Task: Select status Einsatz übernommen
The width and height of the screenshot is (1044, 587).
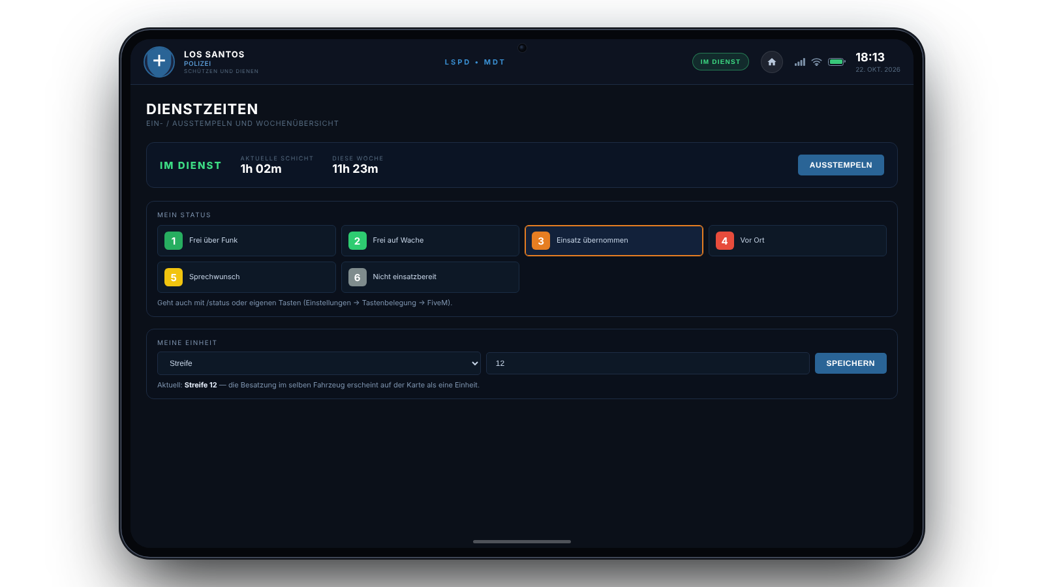Action: click(614, 241)
